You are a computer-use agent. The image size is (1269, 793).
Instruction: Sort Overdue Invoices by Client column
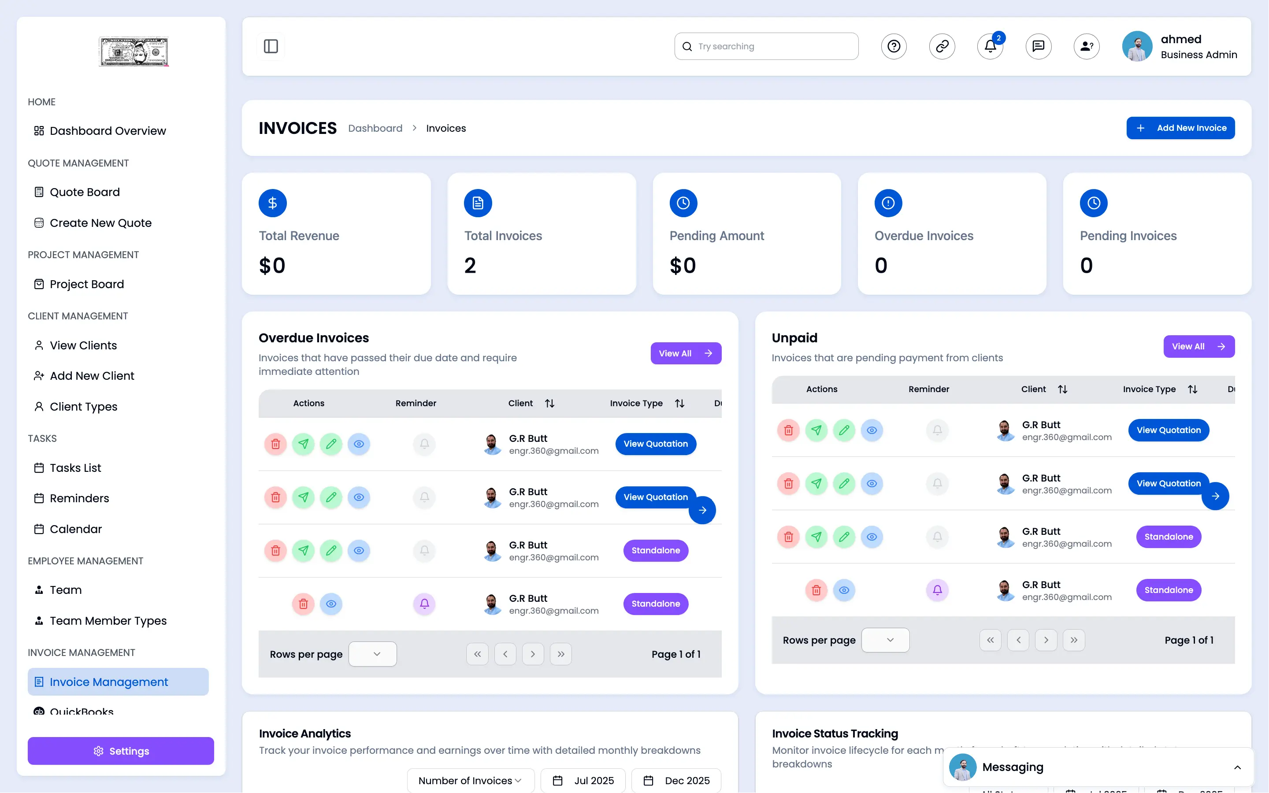click(549, 403)
